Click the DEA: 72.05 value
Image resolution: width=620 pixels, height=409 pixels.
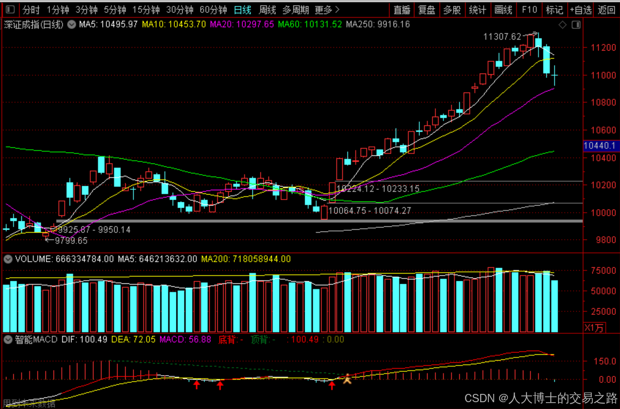(x=134, y=339)
